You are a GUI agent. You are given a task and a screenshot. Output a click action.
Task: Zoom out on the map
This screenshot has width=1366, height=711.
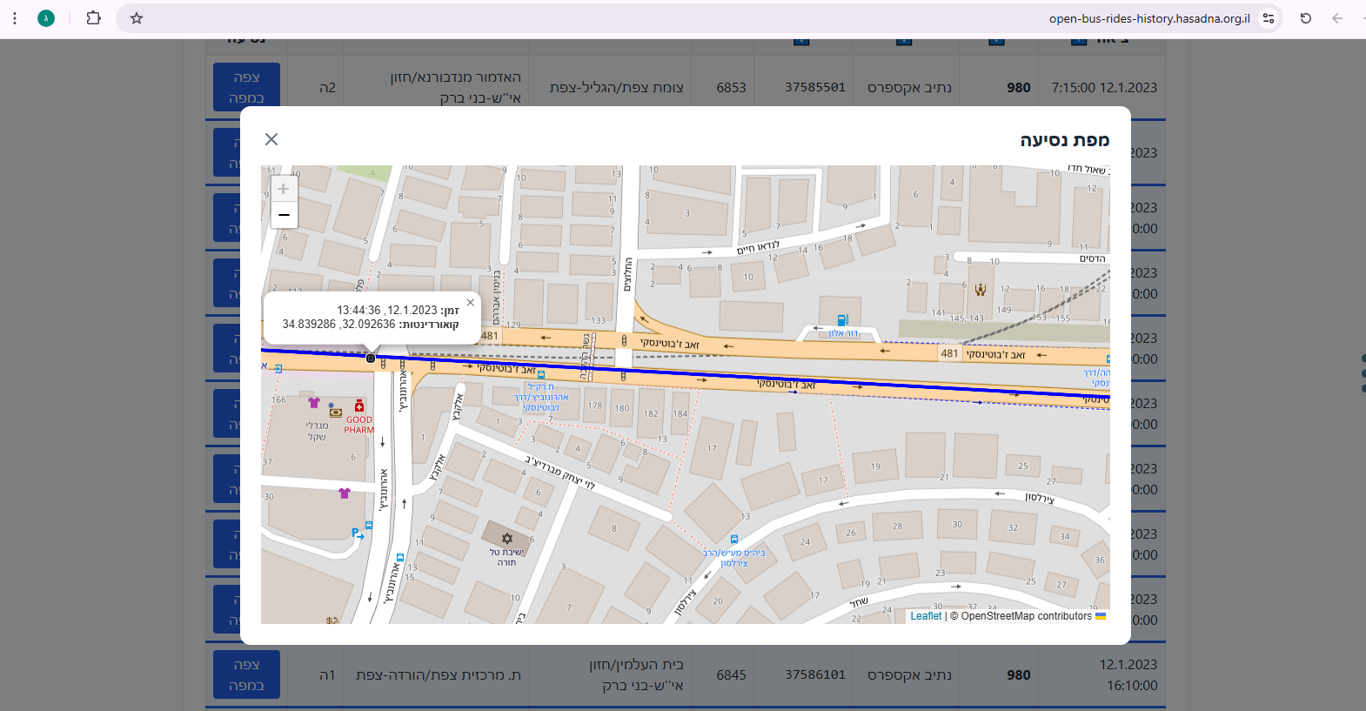click(x=284, y=215)
